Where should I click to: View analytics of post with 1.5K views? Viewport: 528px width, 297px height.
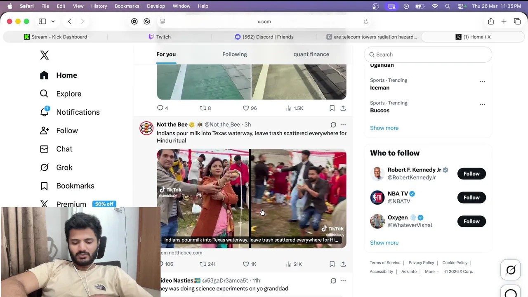pyautogui.click(x=295, y=108)
